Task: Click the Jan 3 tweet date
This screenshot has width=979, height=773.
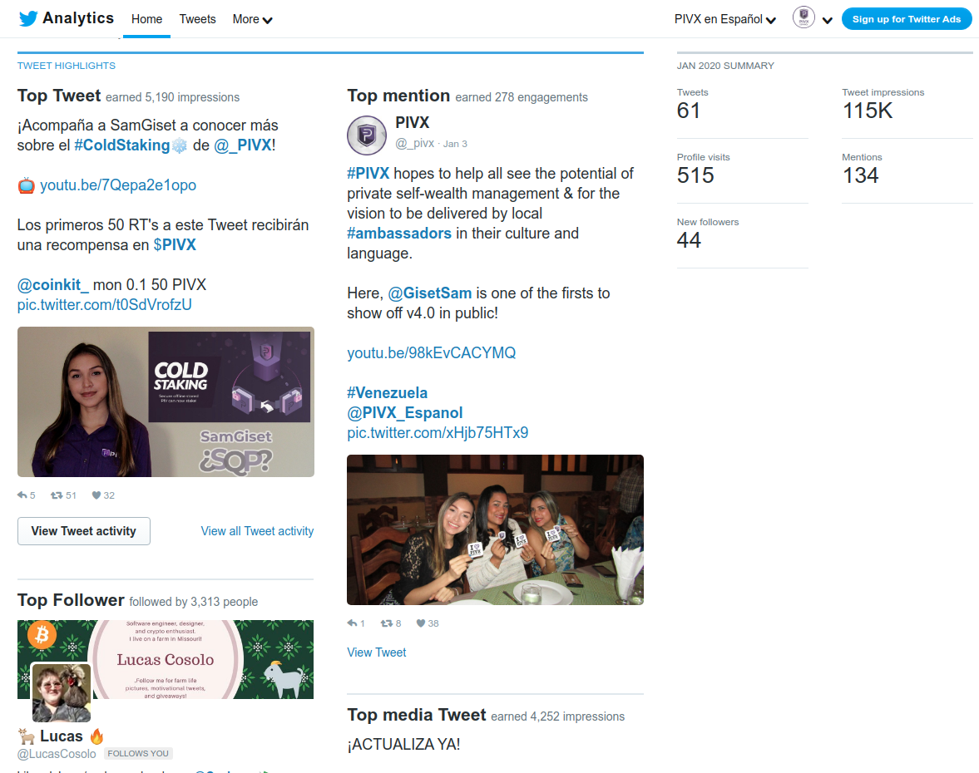Action: (455, 144)
